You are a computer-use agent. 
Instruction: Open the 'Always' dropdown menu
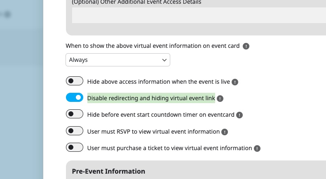[x=117, y=60]
